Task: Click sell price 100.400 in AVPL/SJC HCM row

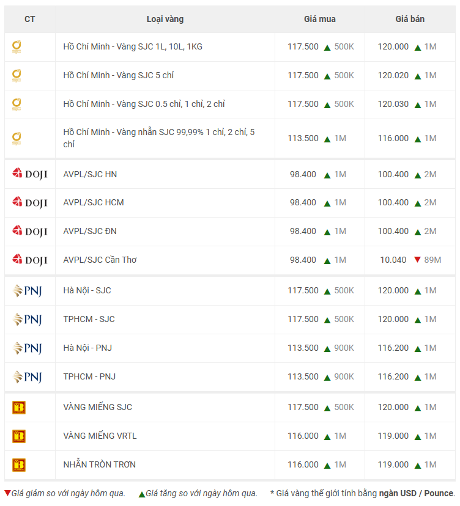Action: pos(393,203)
